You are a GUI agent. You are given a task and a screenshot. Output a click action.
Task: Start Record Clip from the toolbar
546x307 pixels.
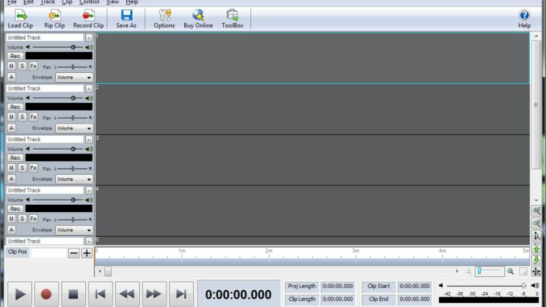(x=88, y=16)
